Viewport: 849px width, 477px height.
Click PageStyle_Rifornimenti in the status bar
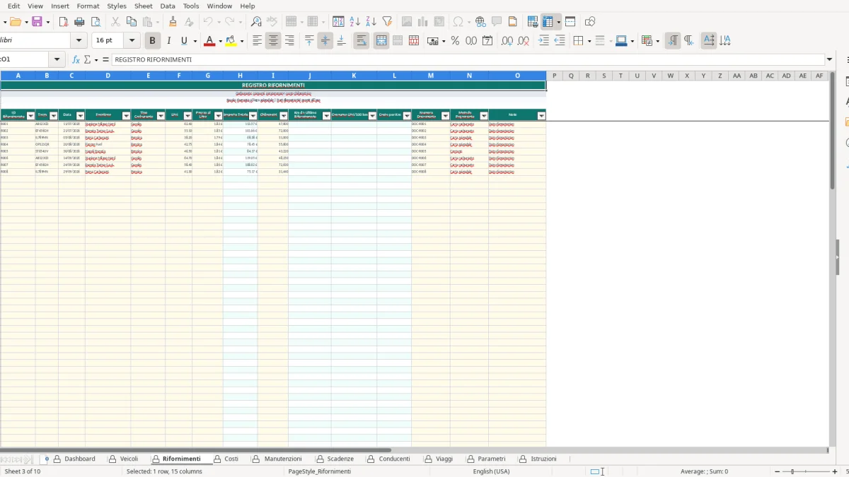point(319,471)
